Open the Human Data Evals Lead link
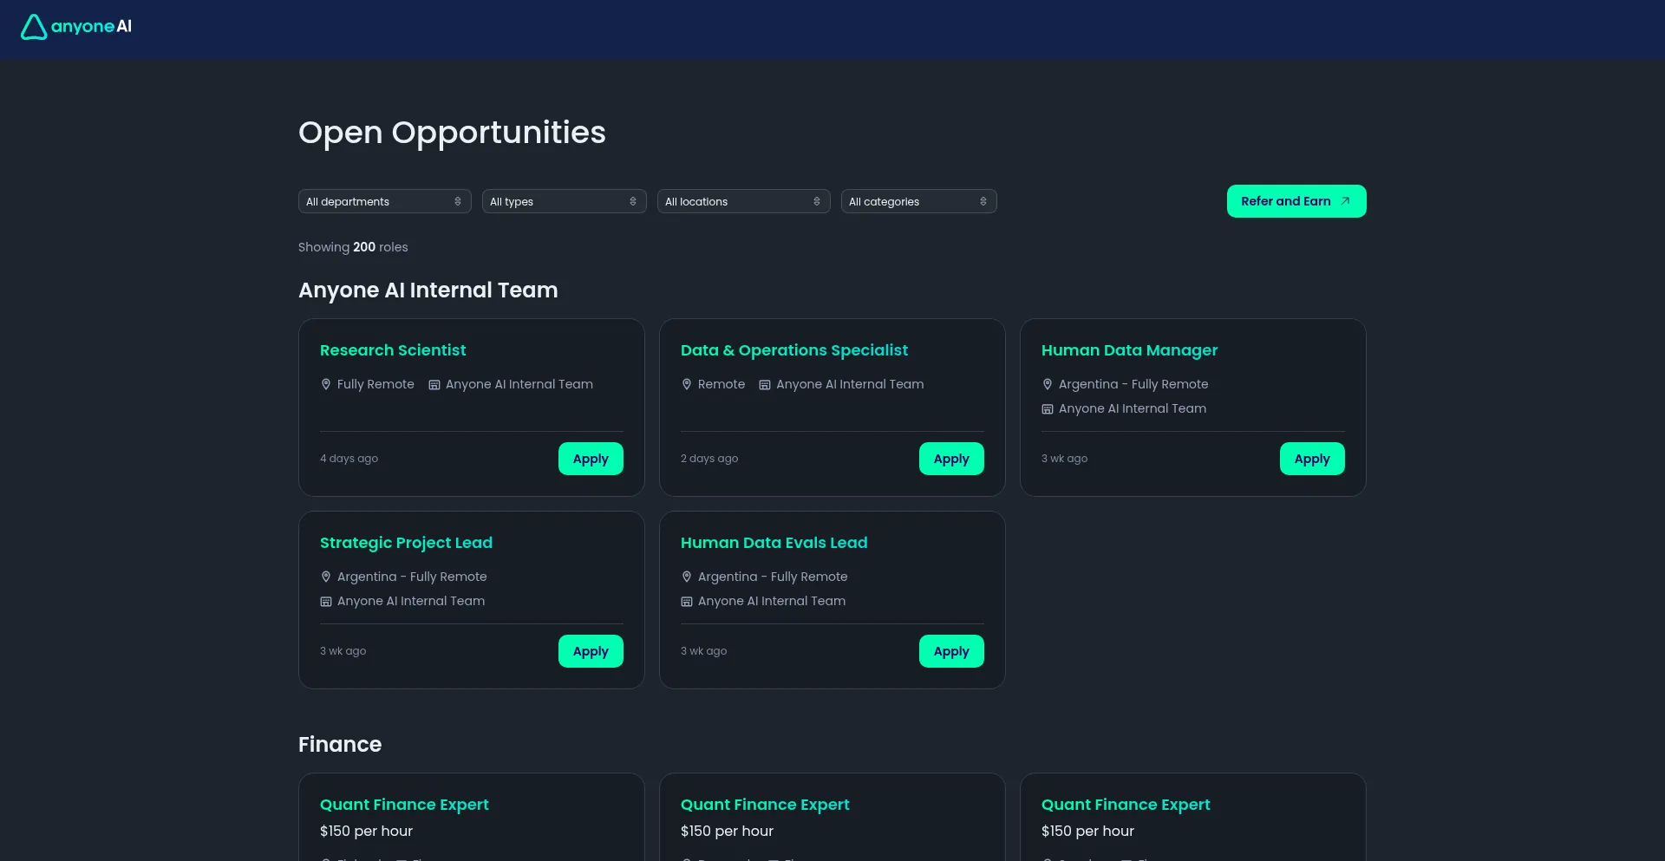 774,543
